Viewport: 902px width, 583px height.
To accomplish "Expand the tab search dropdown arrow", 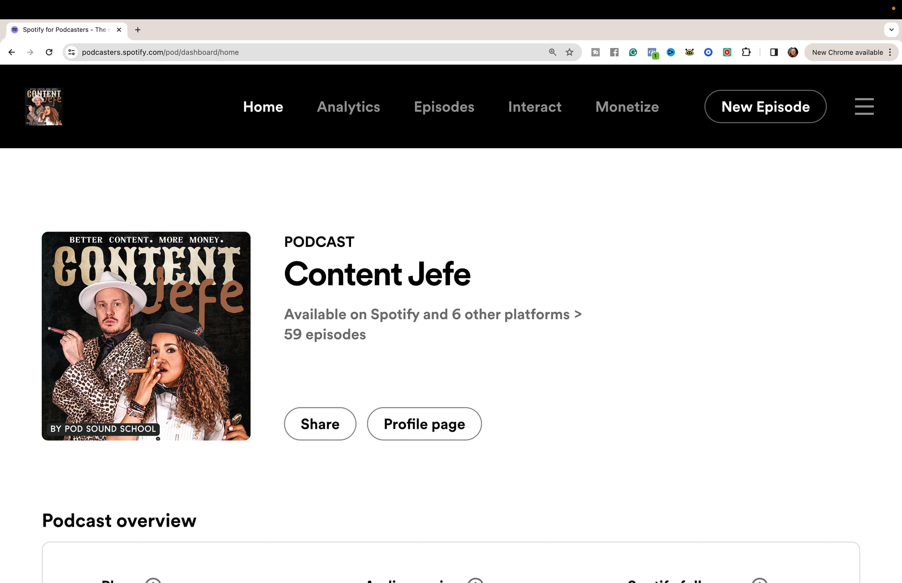I will (892, 30).
